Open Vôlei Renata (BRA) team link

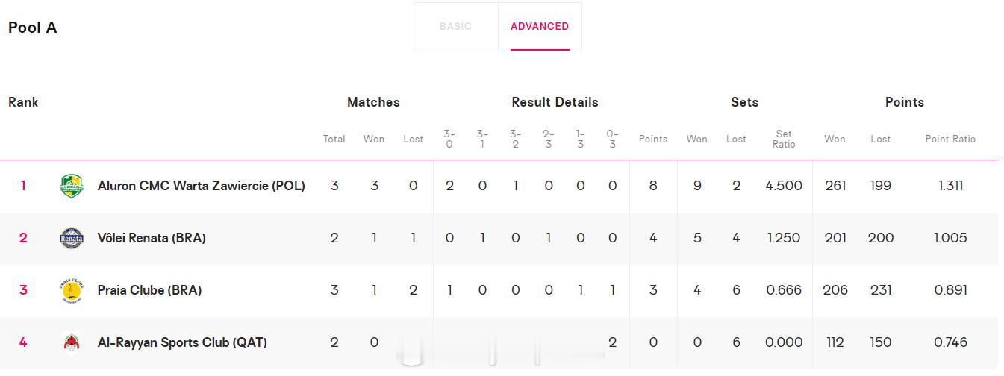(152, 238)
